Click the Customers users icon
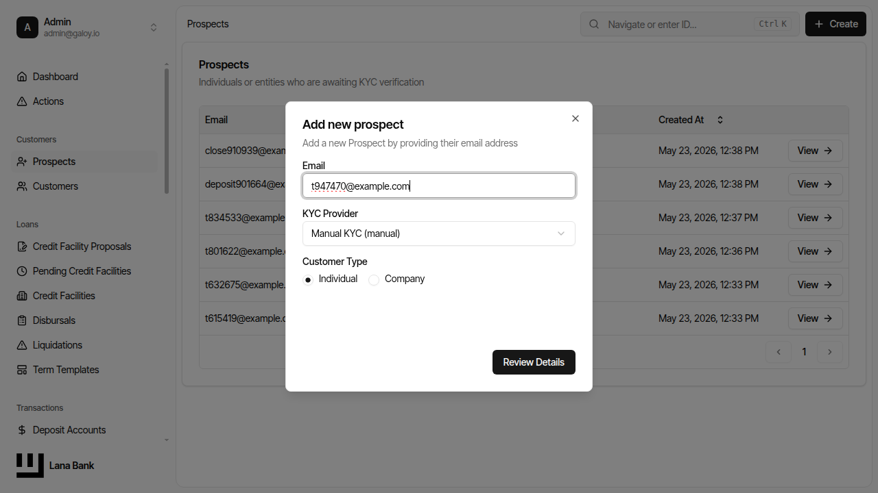The height and width of the screenshot is (493, 878). coord(22,186)
